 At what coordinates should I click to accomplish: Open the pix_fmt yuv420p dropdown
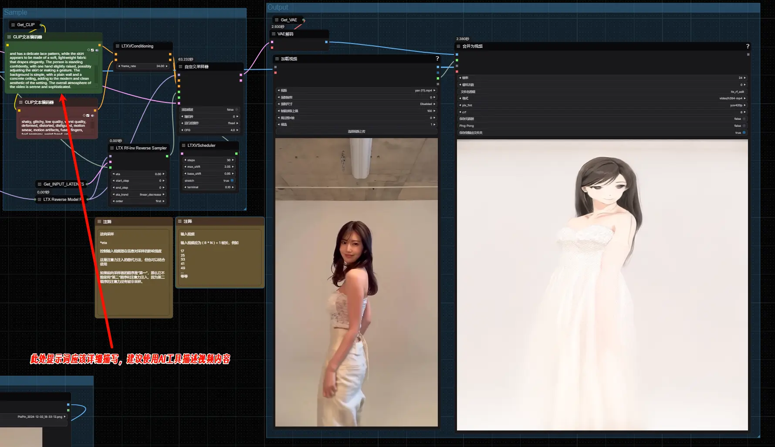click(x=602, y=105)
